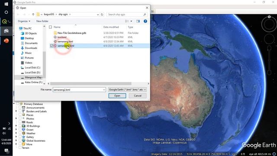The image size is (277, 156).
Task: Open the File name combo dropdown
Action: coord(104,90)
